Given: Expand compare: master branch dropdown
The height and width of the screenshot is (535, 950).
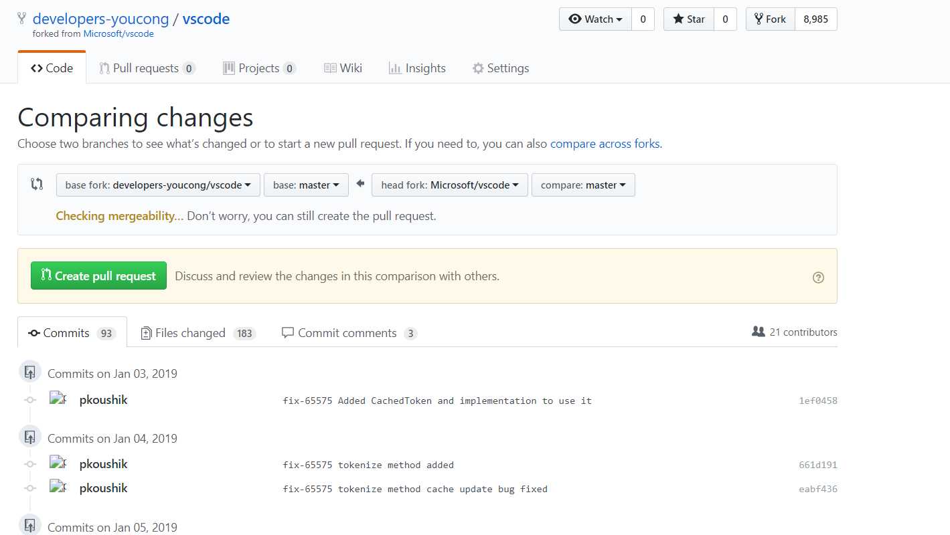Looking at the screenshot, I should (583, 185).
